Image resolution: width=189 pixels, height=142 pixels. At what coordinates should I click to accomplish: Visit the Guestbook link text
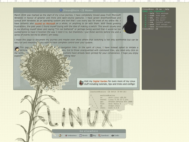pyautogui.click(x=105, y=135)
